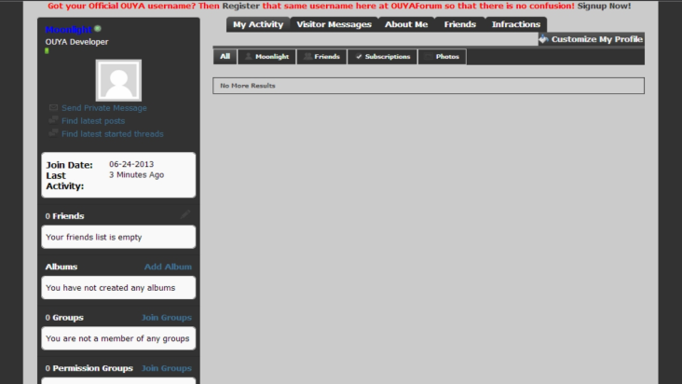Click Join Groups next to Permission Groups
The height and width of the screenshot is (384, 682).
(167, 368)
